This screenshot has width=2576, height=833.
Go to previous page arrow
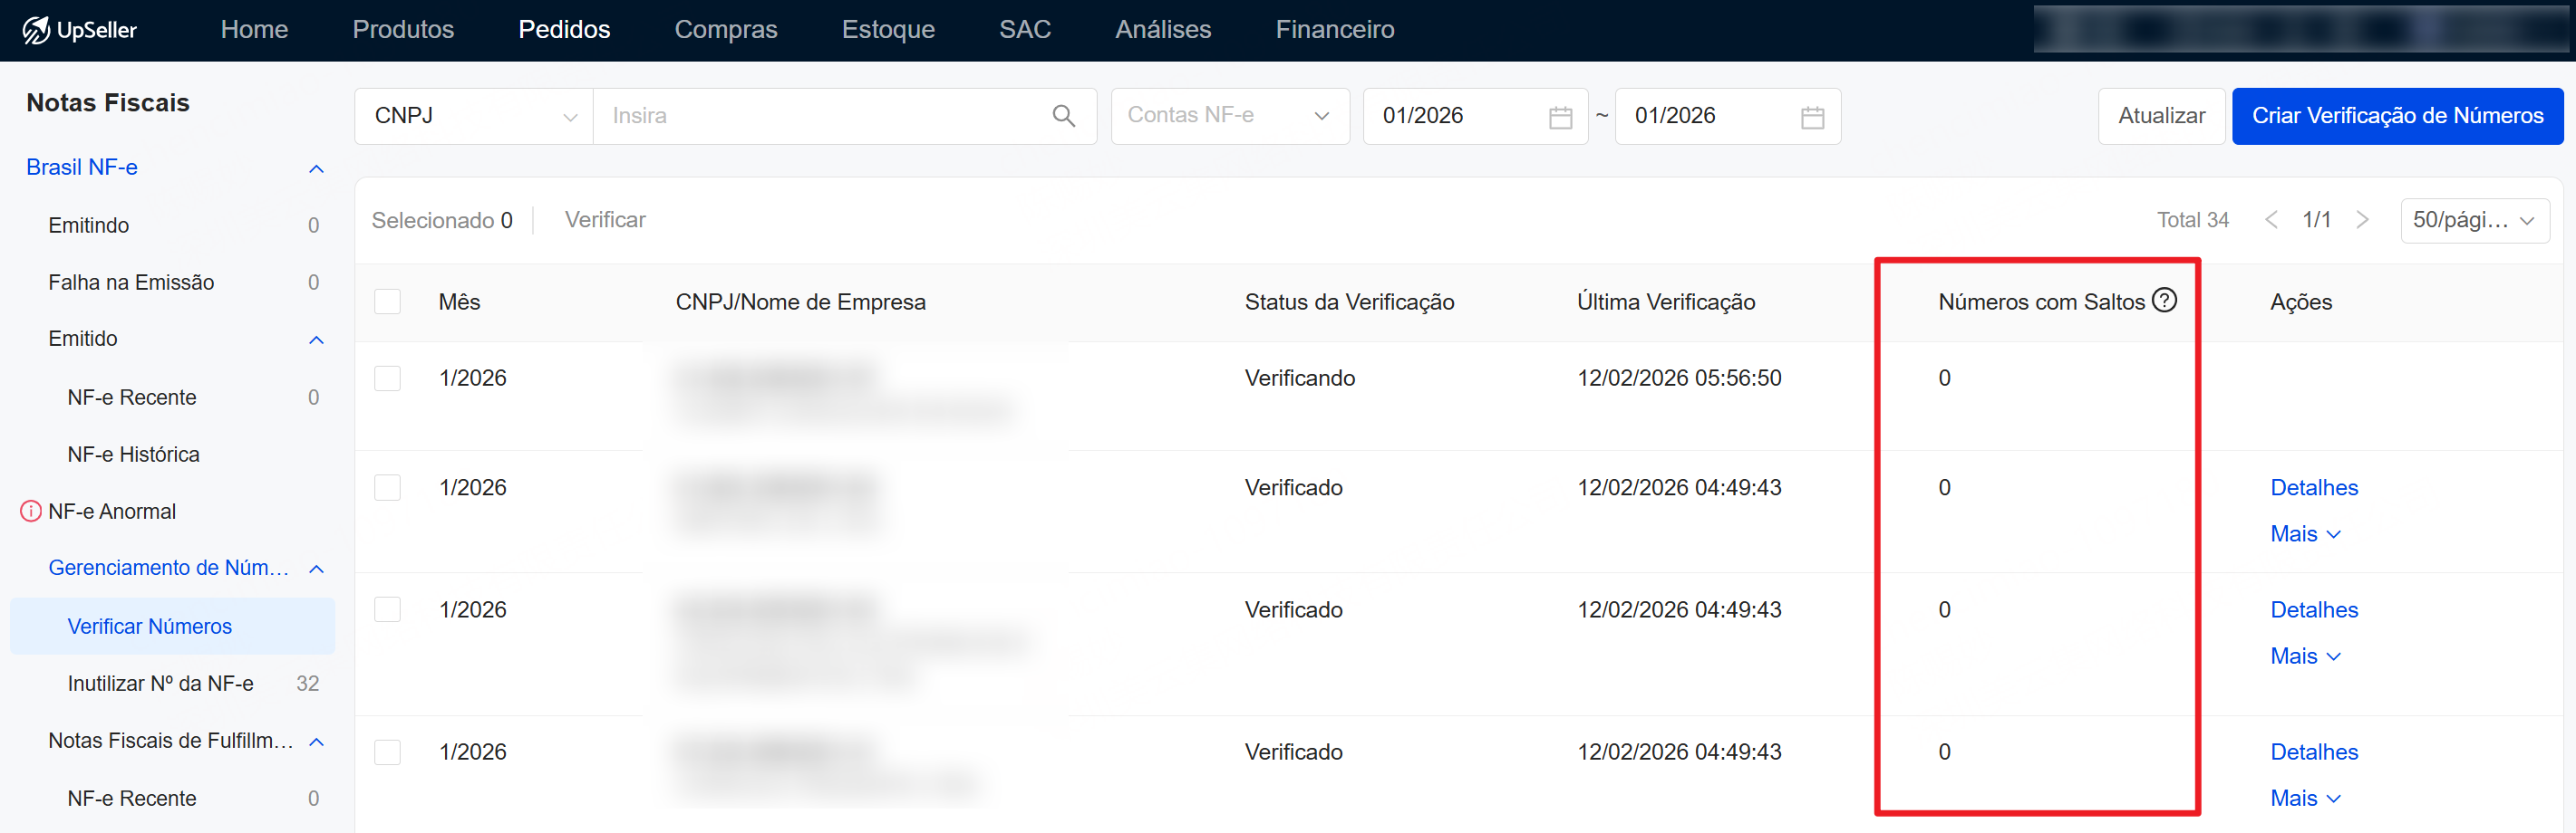[x=2271, y=220]
